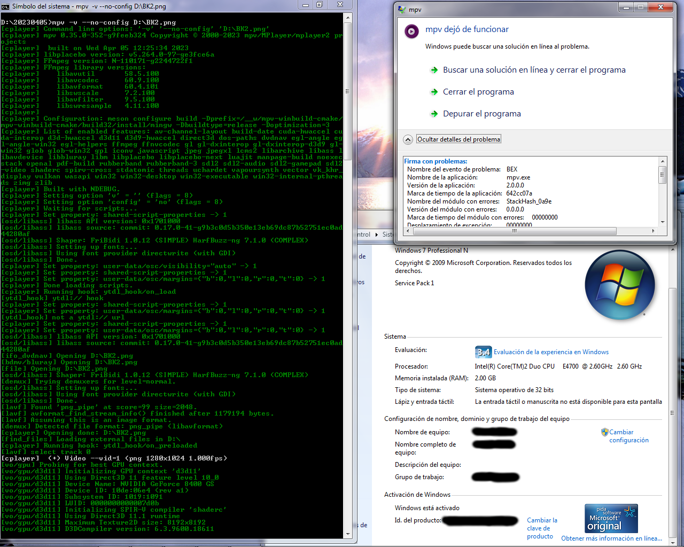The image size is (684, 547).
Task: Click the 'Windows está activado' status text
Action: 427,508
